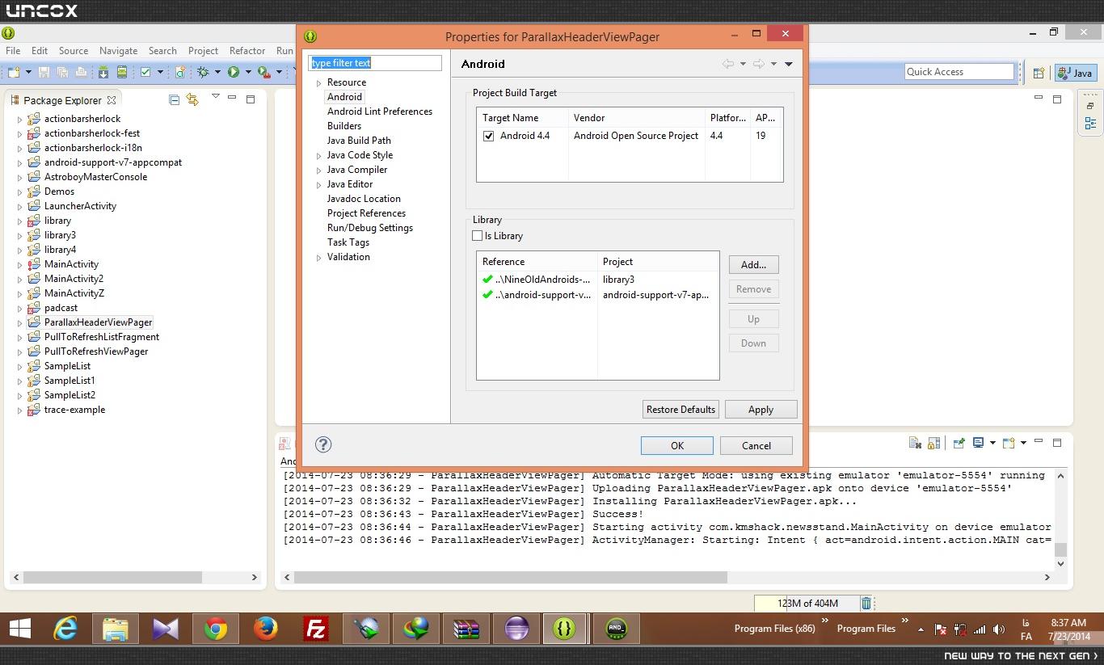Click the green Run button in toolbar

(x=233, y=72)
